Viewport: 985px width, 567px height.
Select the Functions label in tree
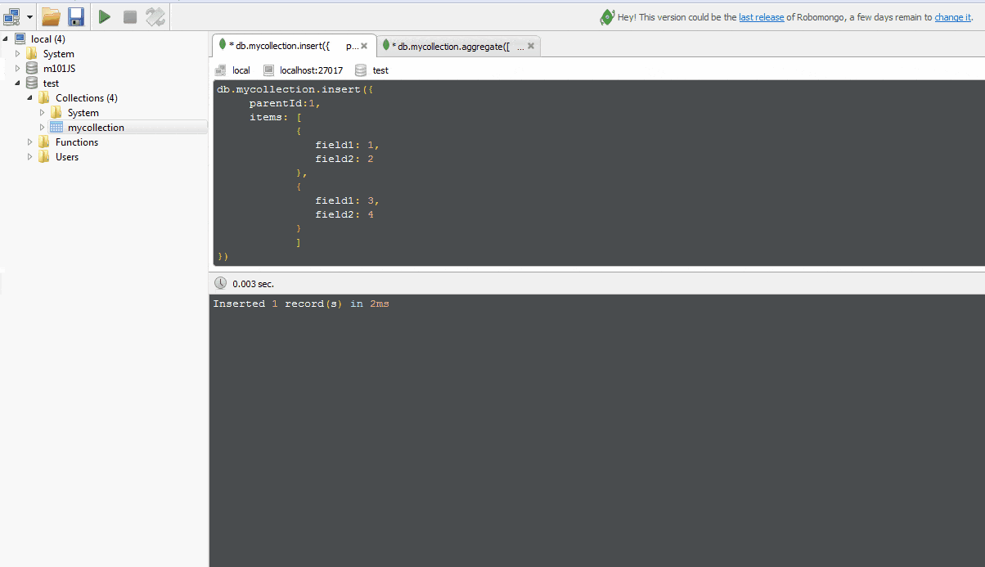[77, 142]
